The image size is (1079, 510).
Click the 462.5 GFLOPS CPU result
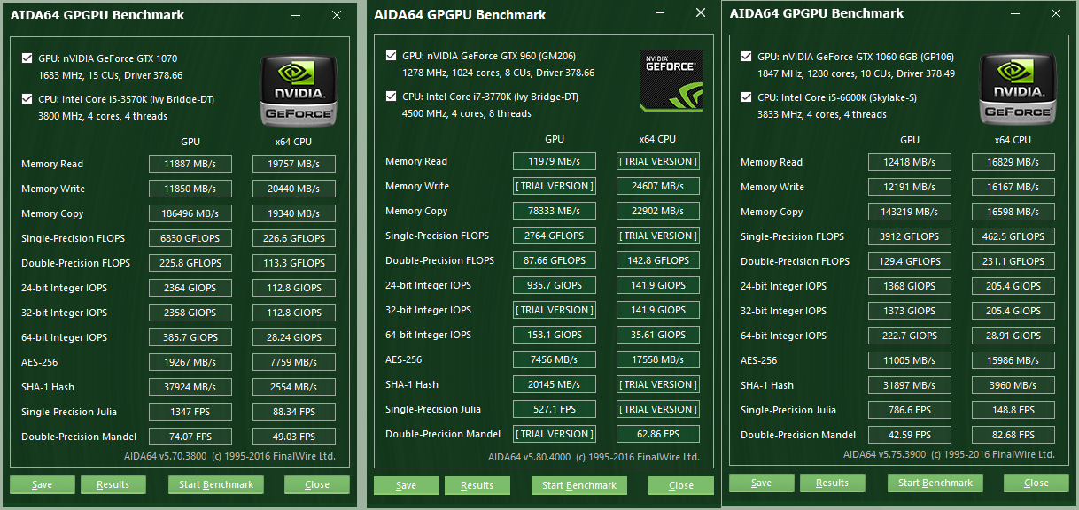[1013, 236]
